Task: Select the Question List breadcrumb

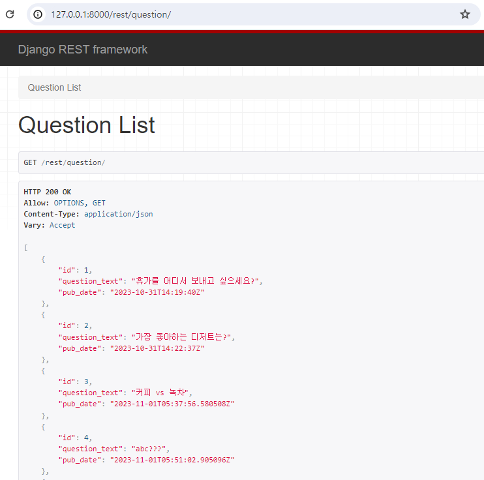Action: click(x=54, y=87)
